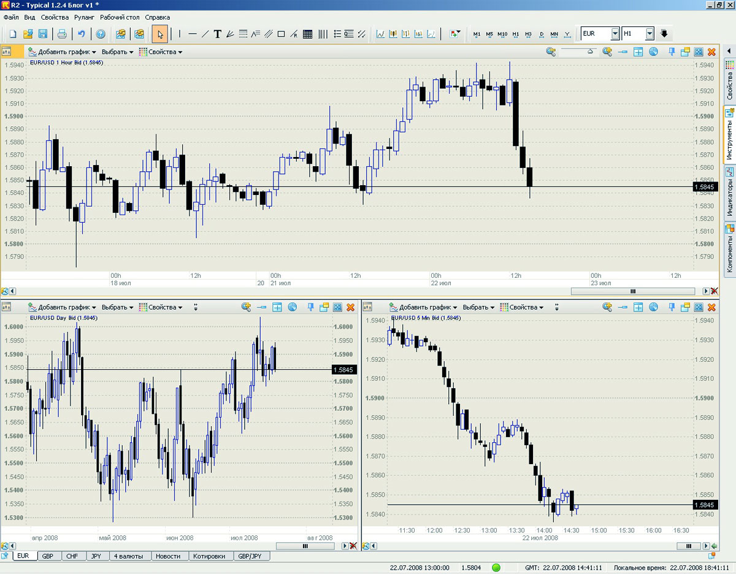Toggle the arrow pointer selection mode

(160, 34)
